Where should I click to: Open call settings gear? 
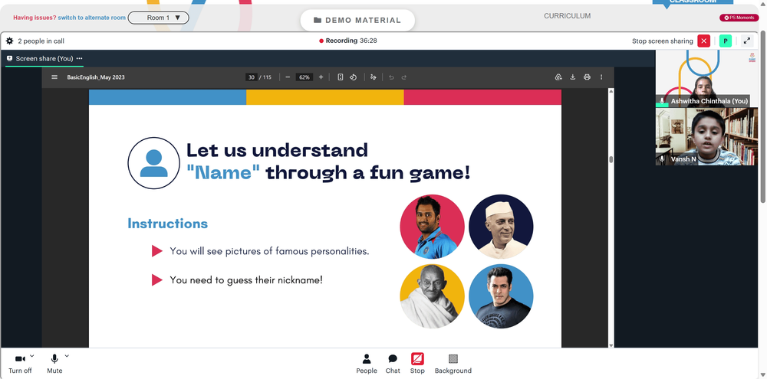coord(9,41)
